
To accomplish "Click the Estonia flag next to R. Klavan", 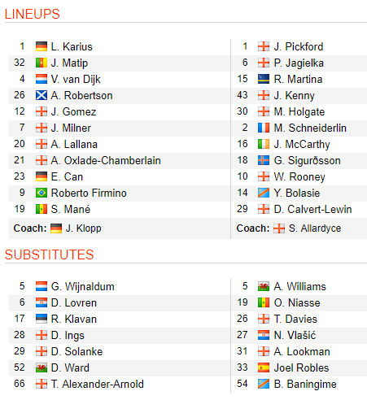I will [42, 319].
